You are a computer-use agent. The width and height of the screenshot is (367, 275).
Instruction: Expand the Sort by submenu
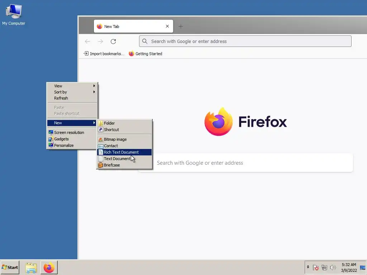pyautogui.click(x=72, y=92)
